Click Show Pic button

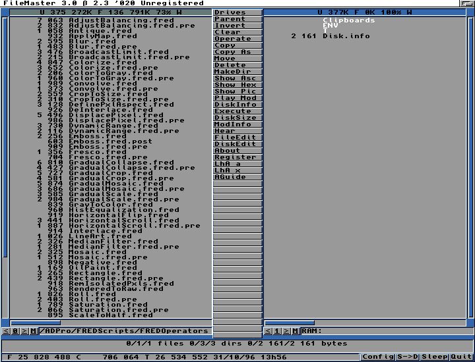coord(237,91)
